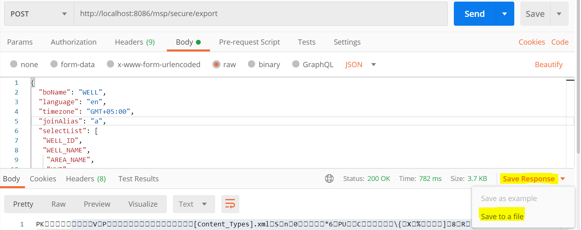
Task: Switch response view to Pretty
Action: point(23,204)
